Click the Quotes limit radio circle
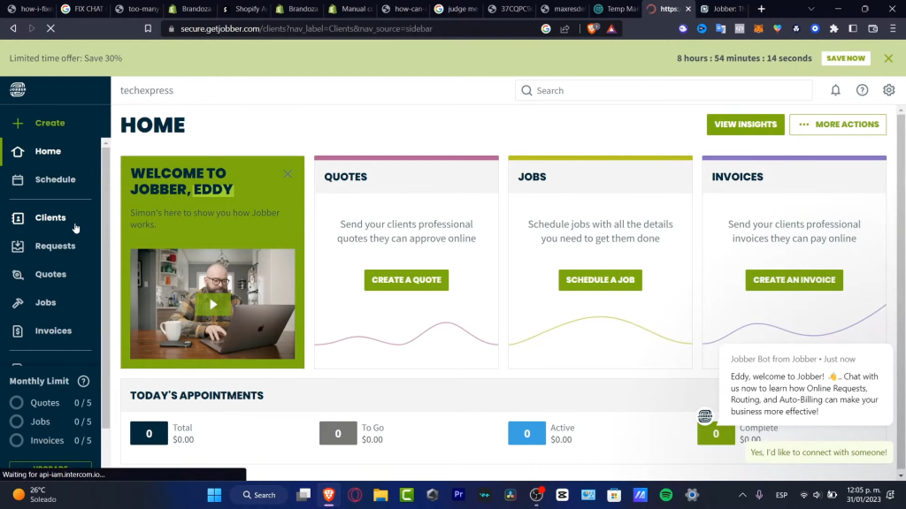Viewport: 906px width, 509px height. coord(16,403)
